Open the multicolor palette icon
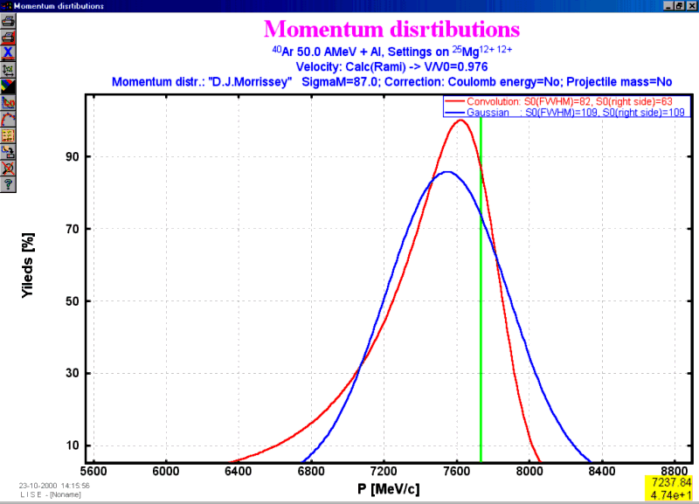The height and width of the screenshot is (504, 699). coord(8,86)
